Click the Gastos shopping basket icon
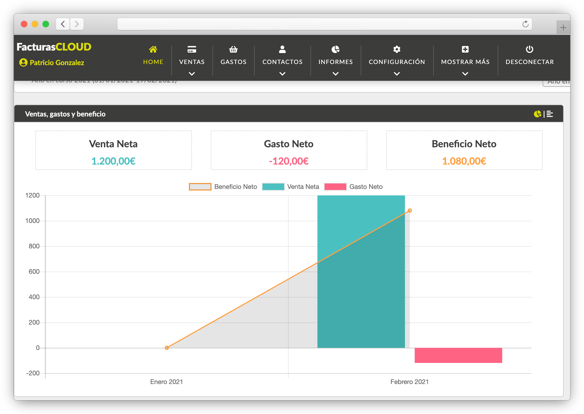This screenshot has width=584, height=414. pos(233,49)
